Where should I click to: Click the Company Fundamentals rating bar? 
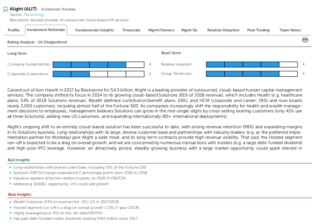click(99, 65)
